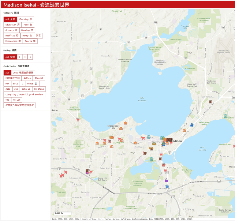The image size is (235, 221).
Task: Click the Madison Isekai page title
Action: point(36,5)
